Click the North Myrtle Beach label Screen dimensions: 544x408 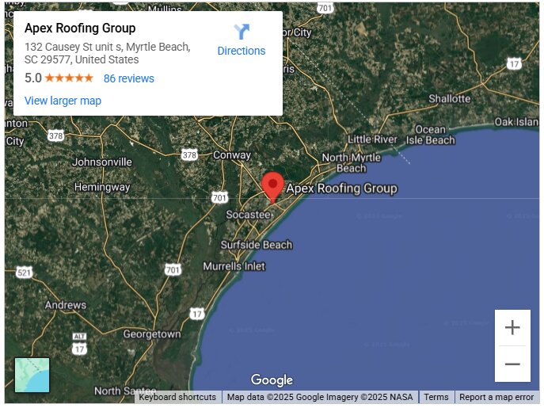pos(351,163)
